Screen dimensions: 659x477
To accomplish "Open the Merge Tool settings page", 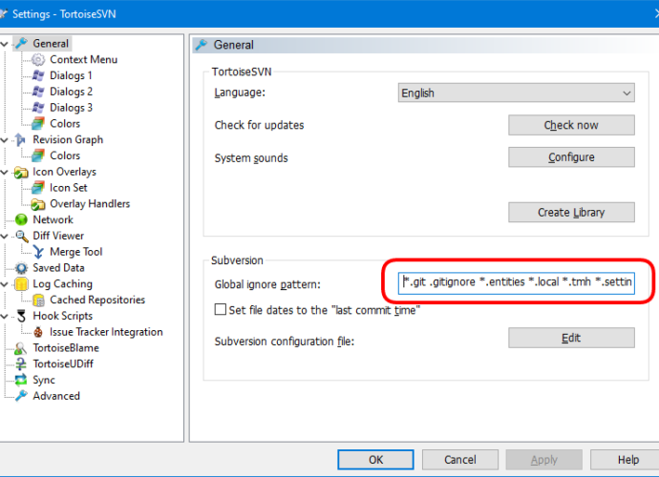I will tap(75, 252).
